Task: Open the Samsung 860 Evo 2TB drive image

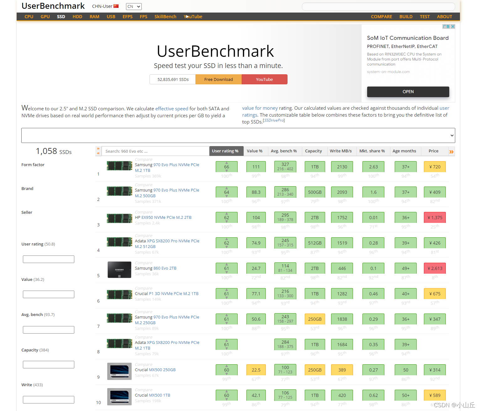Action: click(119, 270)
